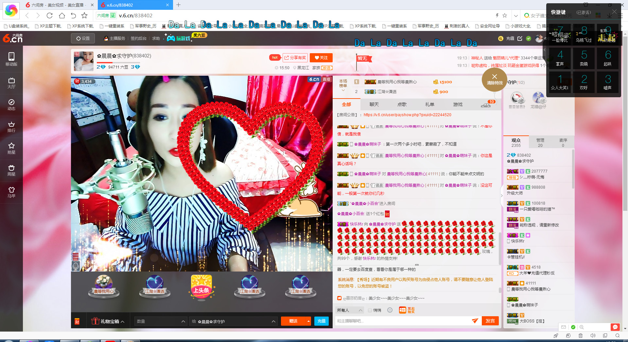Trigger hotkey 8 乌鸦飞过 sound
Viewport: 628px width, 342px height.
584,34
